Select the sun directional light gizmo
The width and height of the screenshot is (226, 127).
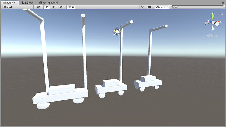(117, 32)
